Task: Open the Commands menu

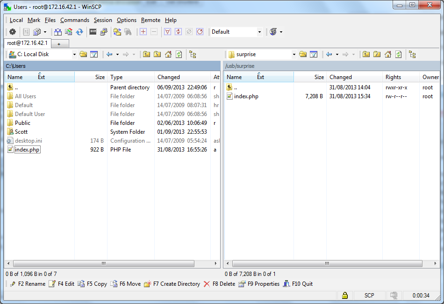Action: pyautogui.click(x=74, y=20)
